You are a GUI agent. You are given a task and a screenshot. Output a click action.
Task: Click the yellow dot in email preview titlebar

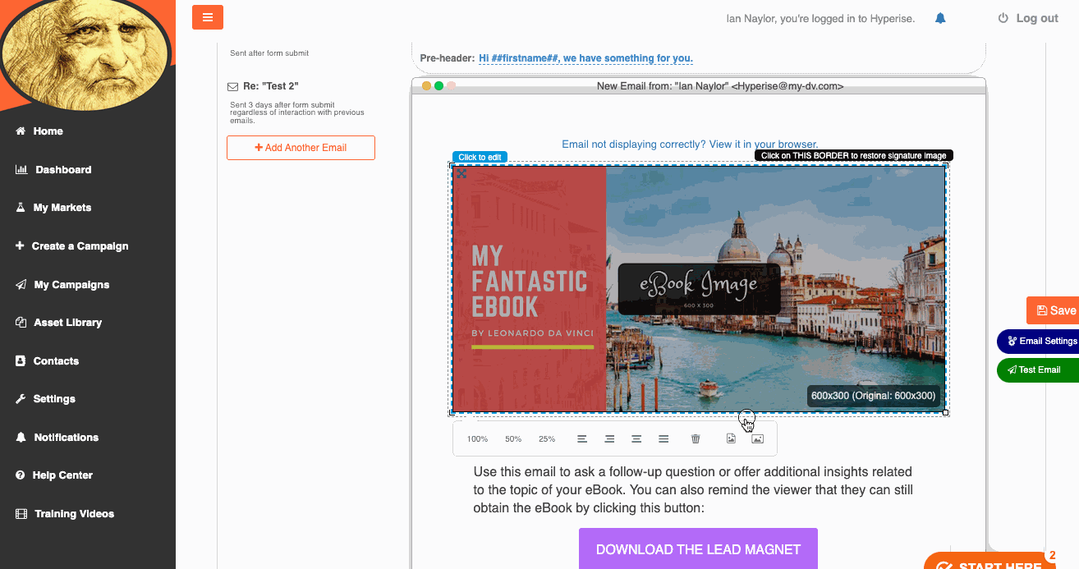pos(426,86)
